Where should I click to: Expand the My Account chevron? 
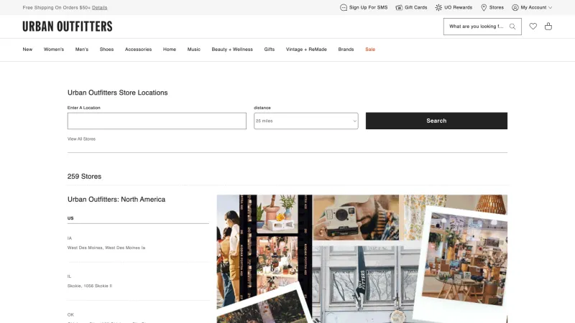coord(550,7)
